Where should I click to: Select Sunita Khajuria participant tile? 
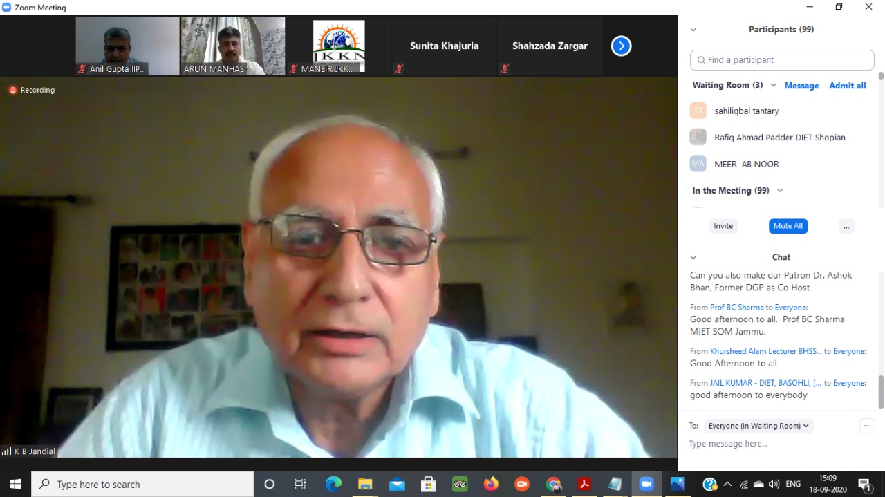[444, 46]
